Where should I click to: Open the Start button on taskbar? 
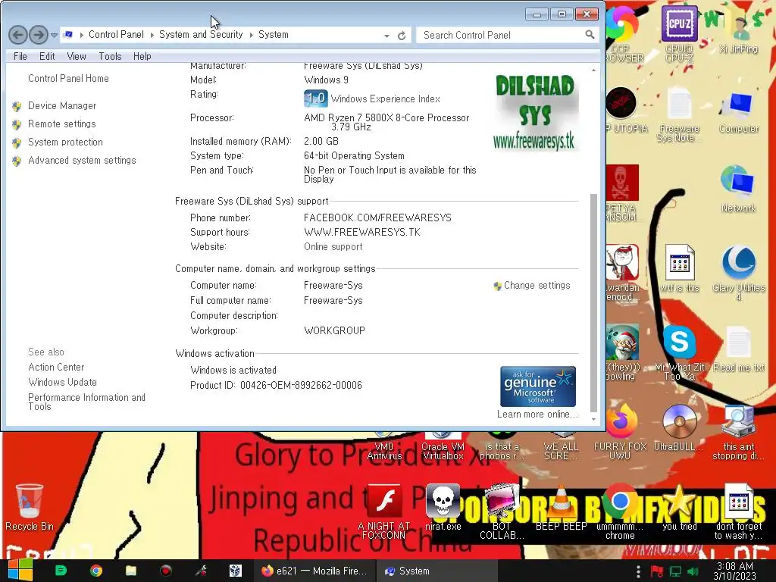click(20, 571)
